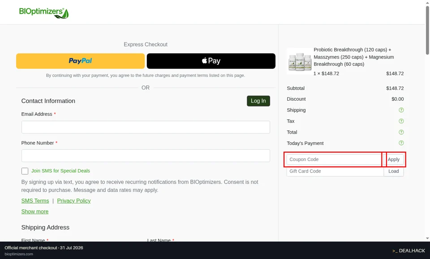430x259 pixels.
Task: Open the BIOptimizers logo home link
Action: point(43,13)
